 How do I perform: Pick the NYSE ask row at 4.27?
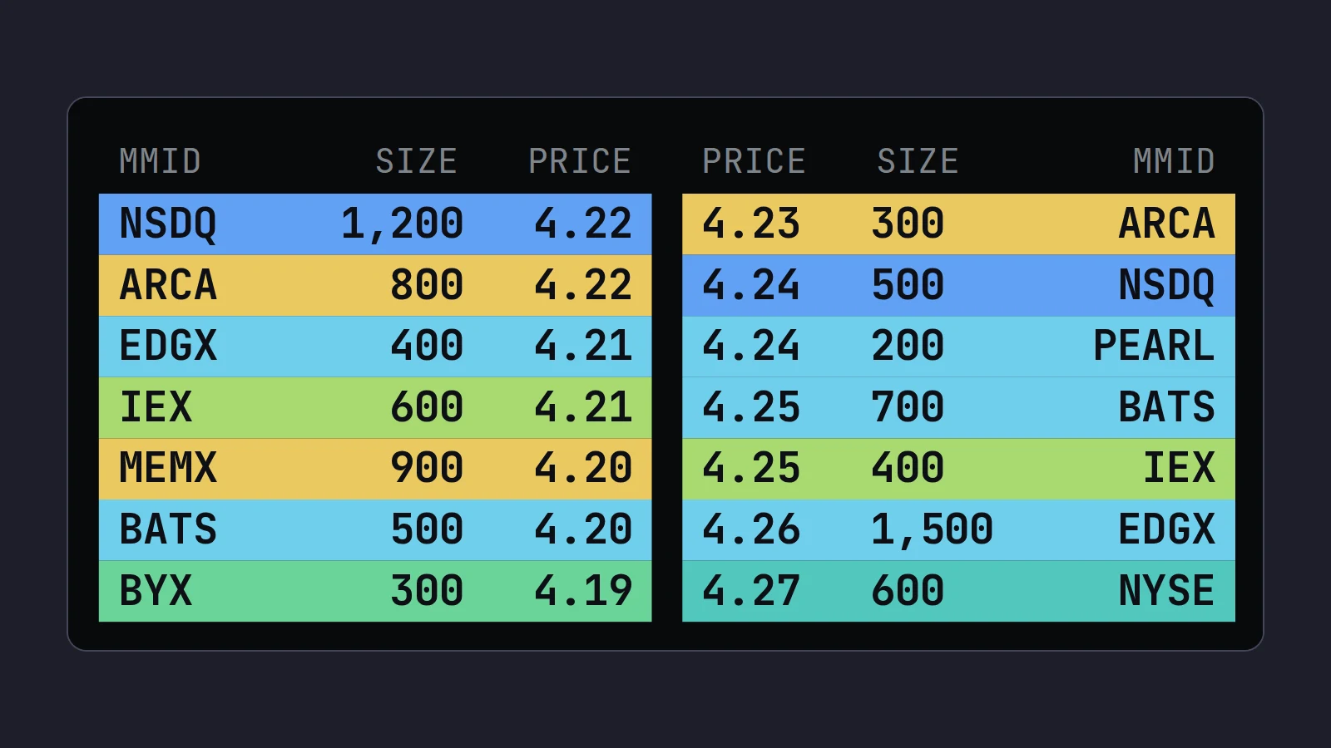pos(958,591)
